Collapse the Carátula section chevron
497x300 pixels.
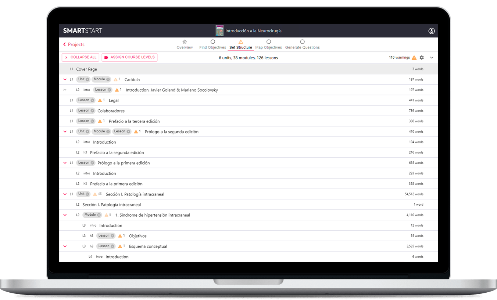pos(65,79)
